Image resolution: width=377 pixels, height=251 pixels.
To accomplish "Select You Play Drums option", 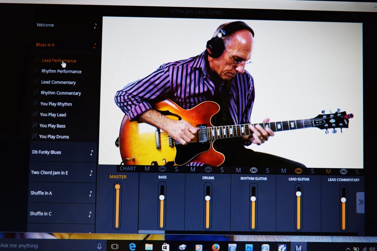I will (x=54, y=137).
